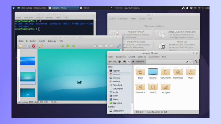
Task: Click original-size zoom icon in Bildbetrachter
Action: 106,46
